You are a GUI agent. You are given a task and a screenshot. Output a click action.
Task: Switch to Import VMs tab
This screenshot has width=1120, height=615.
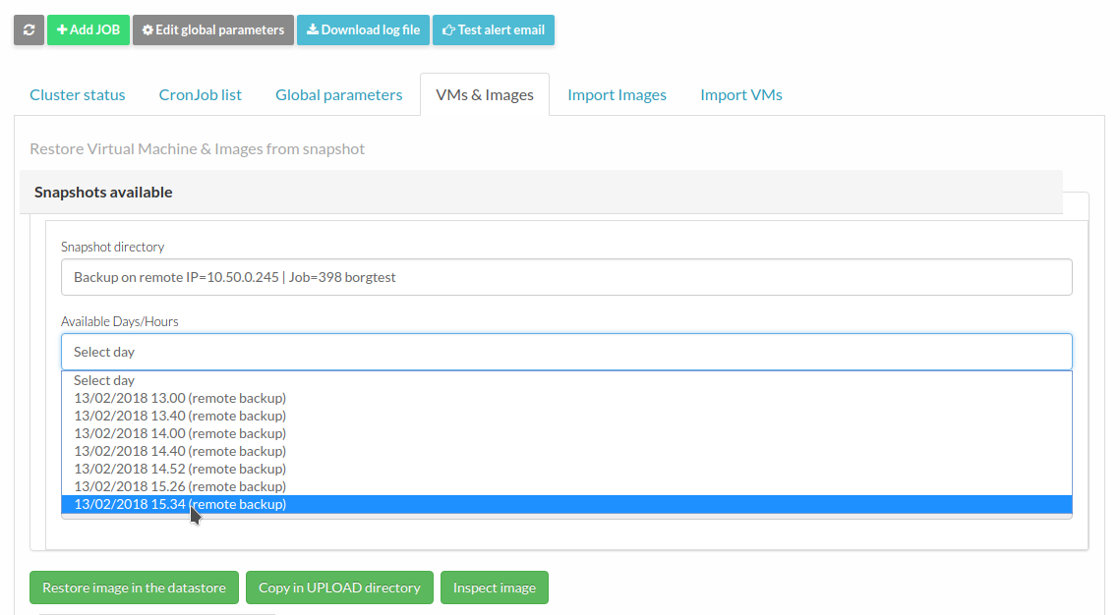click(740, 95)
